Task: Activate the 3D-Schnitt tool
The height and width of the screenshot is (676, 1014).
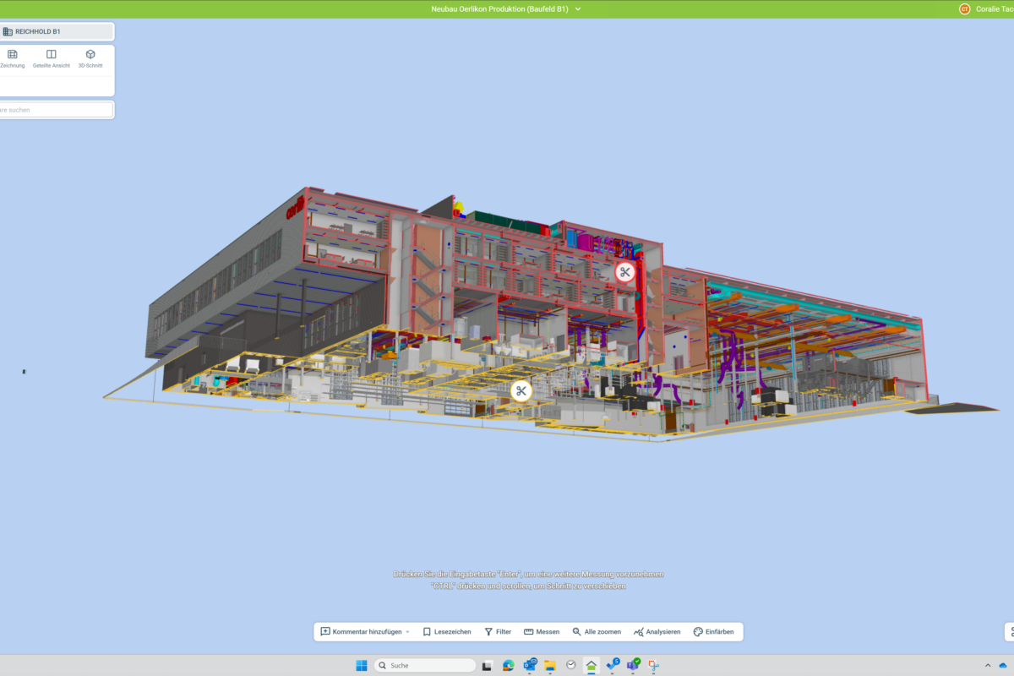Action: click(x=90, y=58)
